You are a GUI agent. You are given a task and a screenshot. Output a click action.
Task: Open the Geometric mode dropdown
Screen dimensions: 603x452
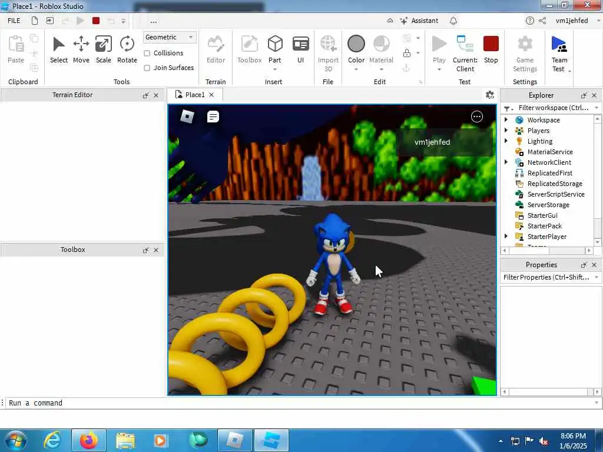tap(170, 37)
